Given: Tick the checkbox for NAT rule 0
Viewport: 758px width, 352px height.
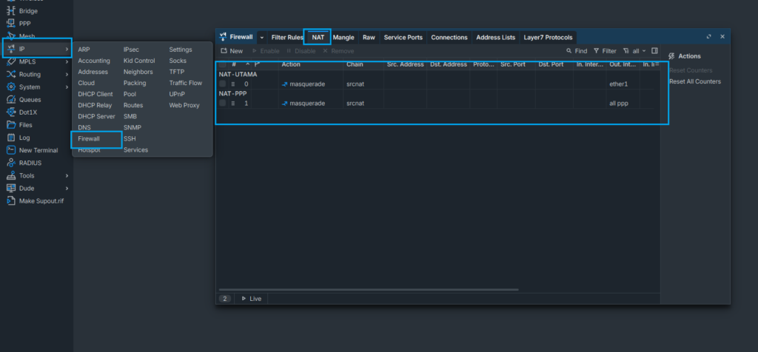Looking at the screenshot, I should pyautogui.click(x=222, y=84).
